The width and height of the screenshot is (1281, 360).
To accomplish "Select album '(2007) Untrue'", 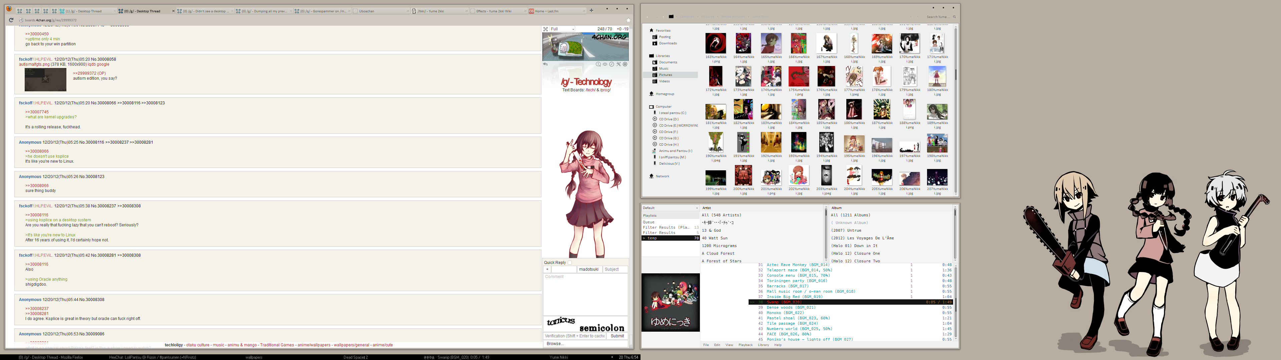I will pyautogui.click(x=846, y=231).
